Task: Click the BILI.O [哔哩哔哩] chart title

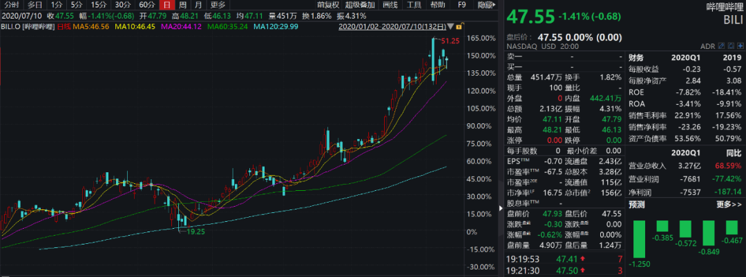Action: coord(28,27)
